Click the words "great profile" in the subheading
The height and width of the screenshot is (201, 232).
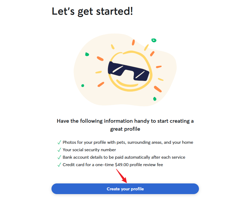tap(125, 129)
